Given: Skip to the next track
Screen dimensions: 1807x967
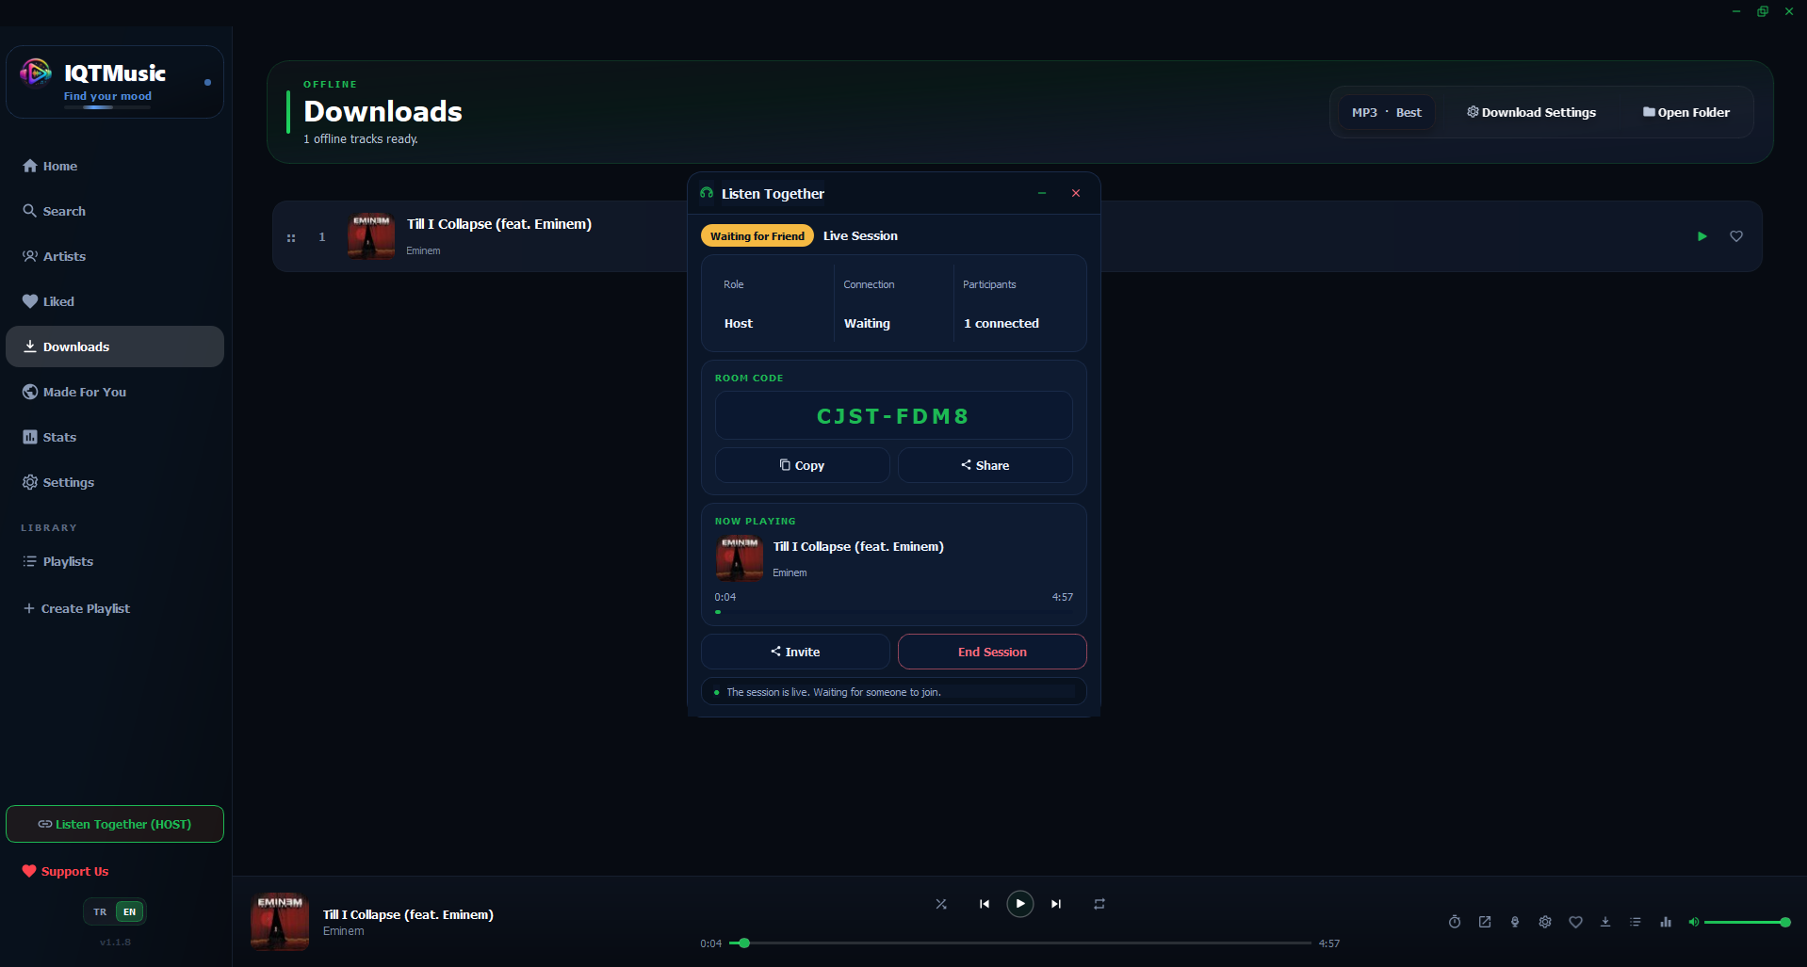Looking at the screenshot, I should tap(1056, 904).
